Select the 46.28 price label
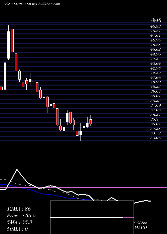Viewport: 167px width, 234px height. click(x=156, y=45)
